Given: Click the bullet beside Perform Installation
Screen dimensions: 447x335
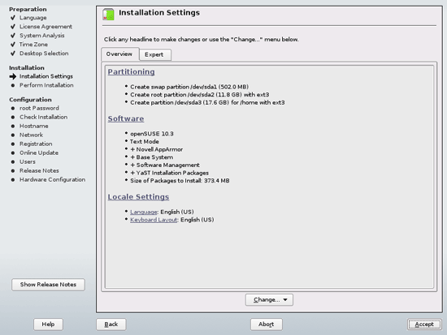Looking at the screenshot, I should (13, 85).
